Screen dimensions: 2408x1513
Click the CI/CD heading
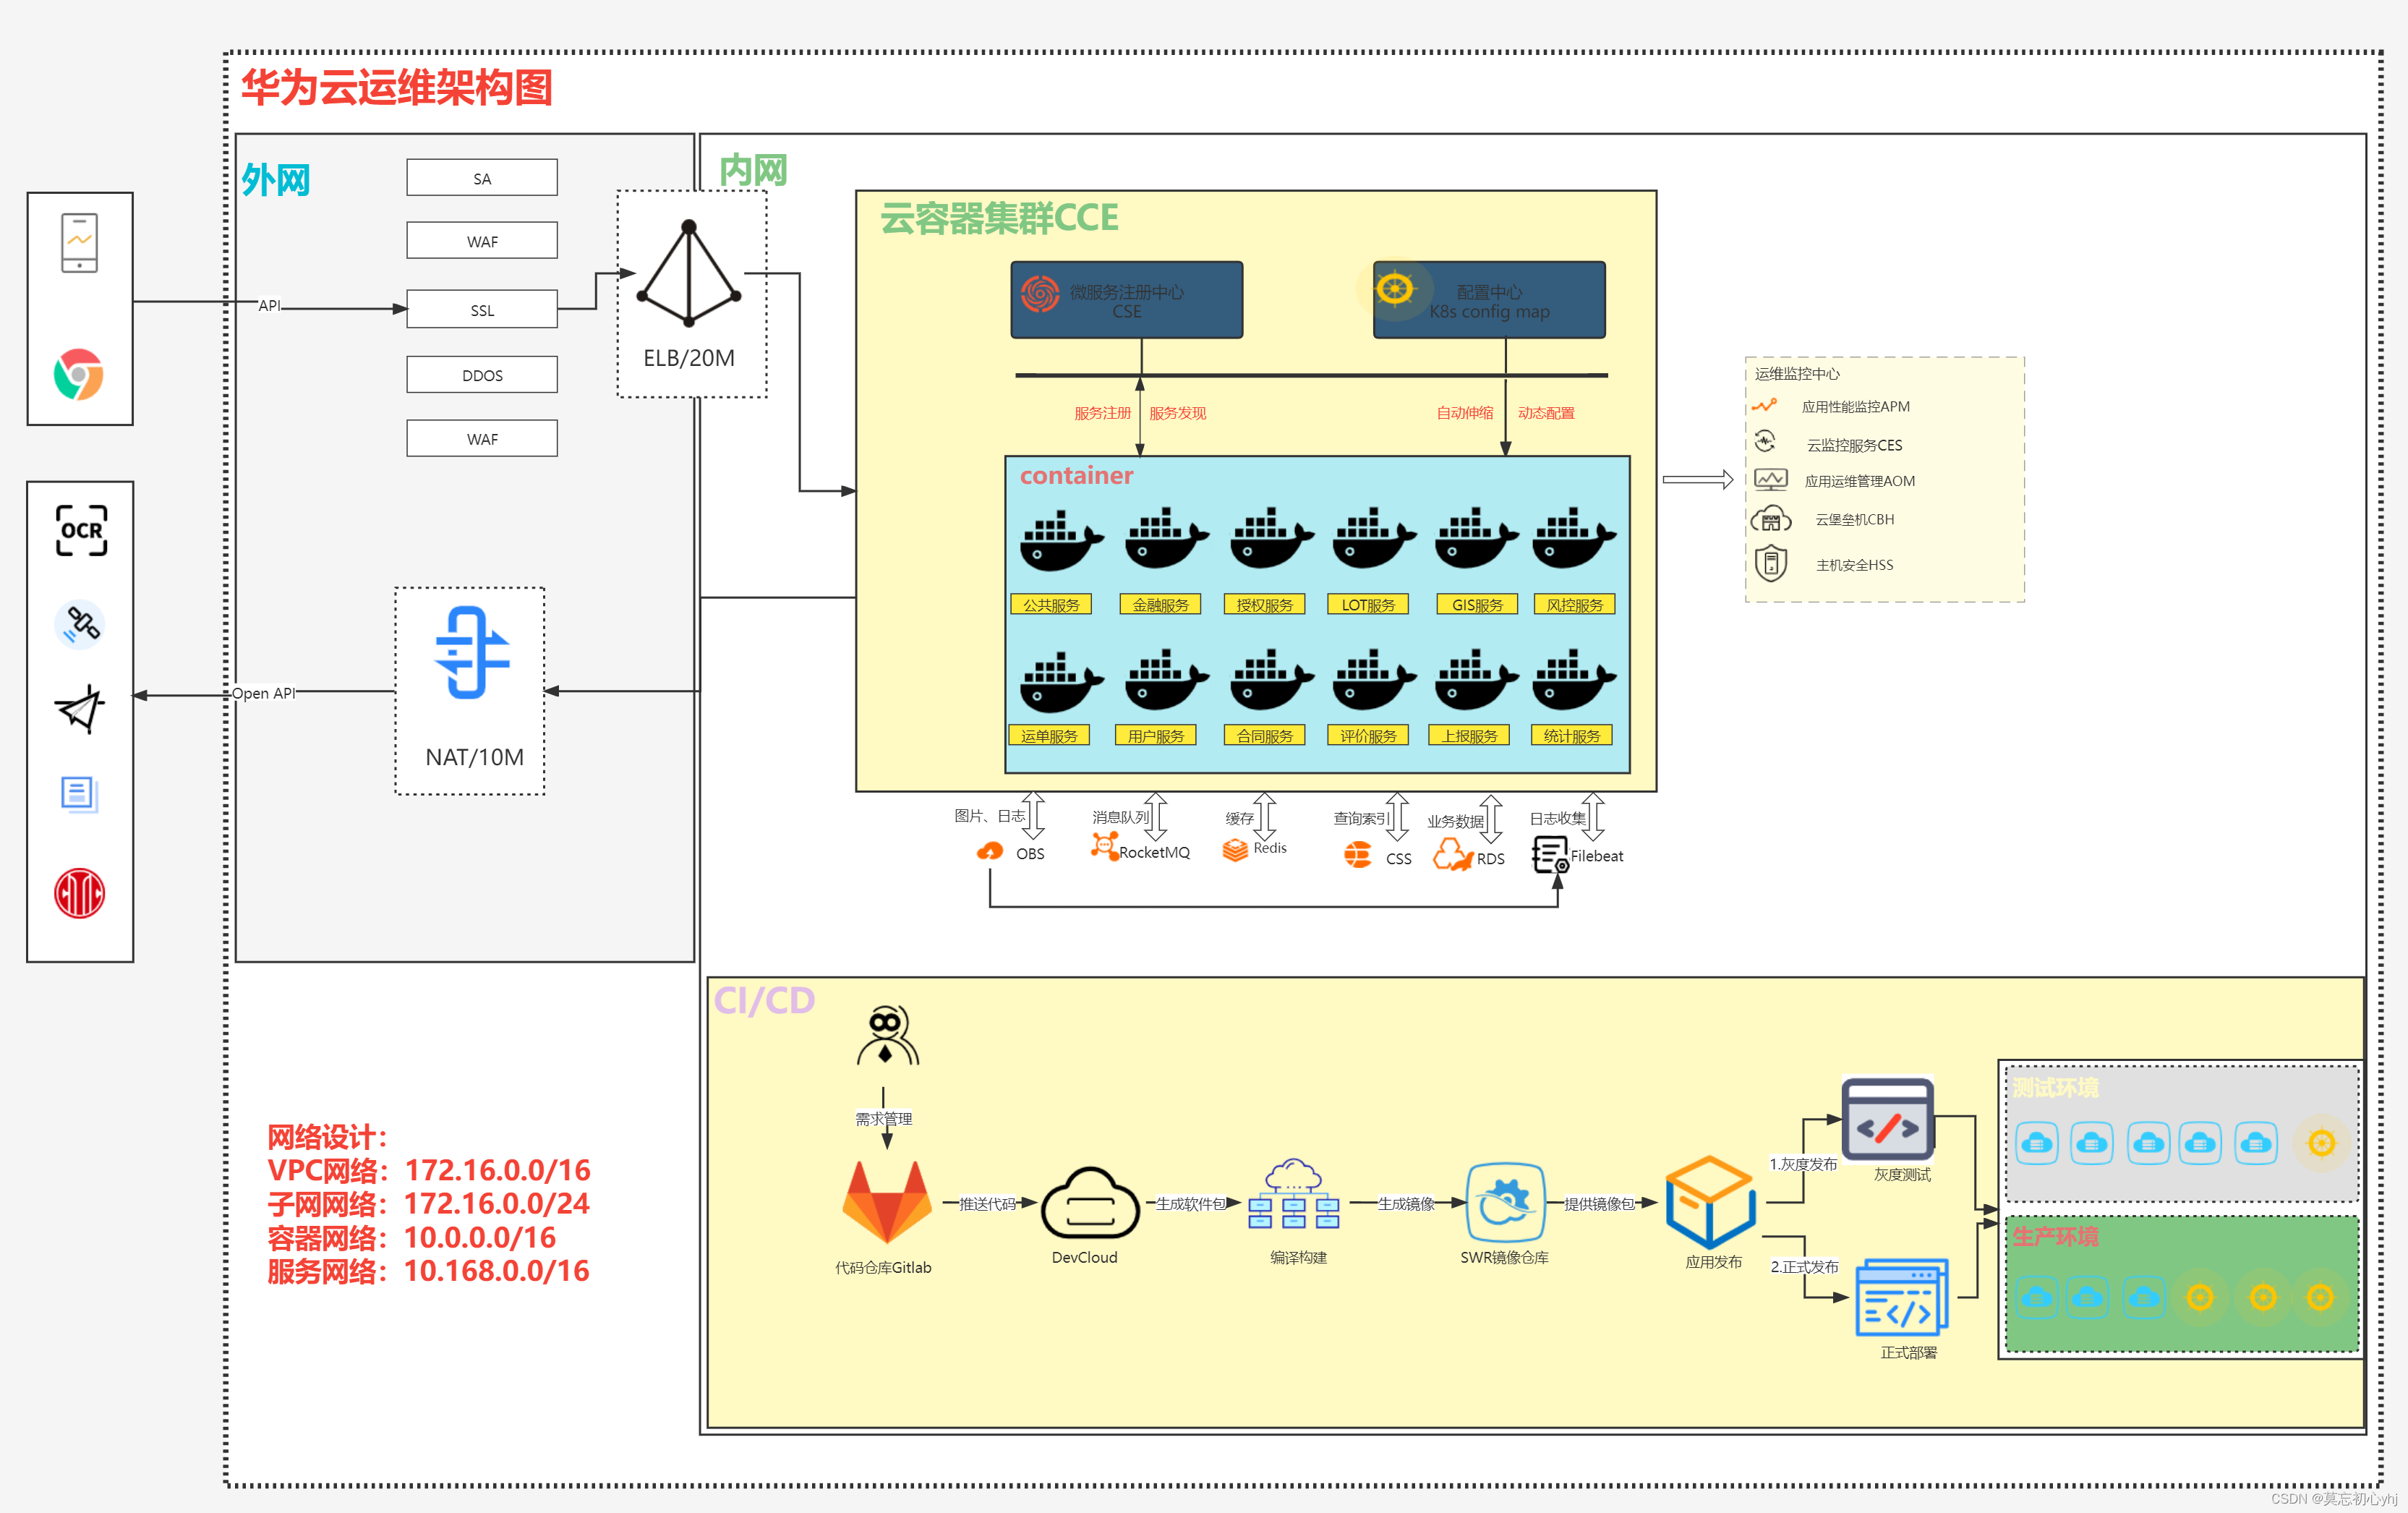(x=764, y=1000)
